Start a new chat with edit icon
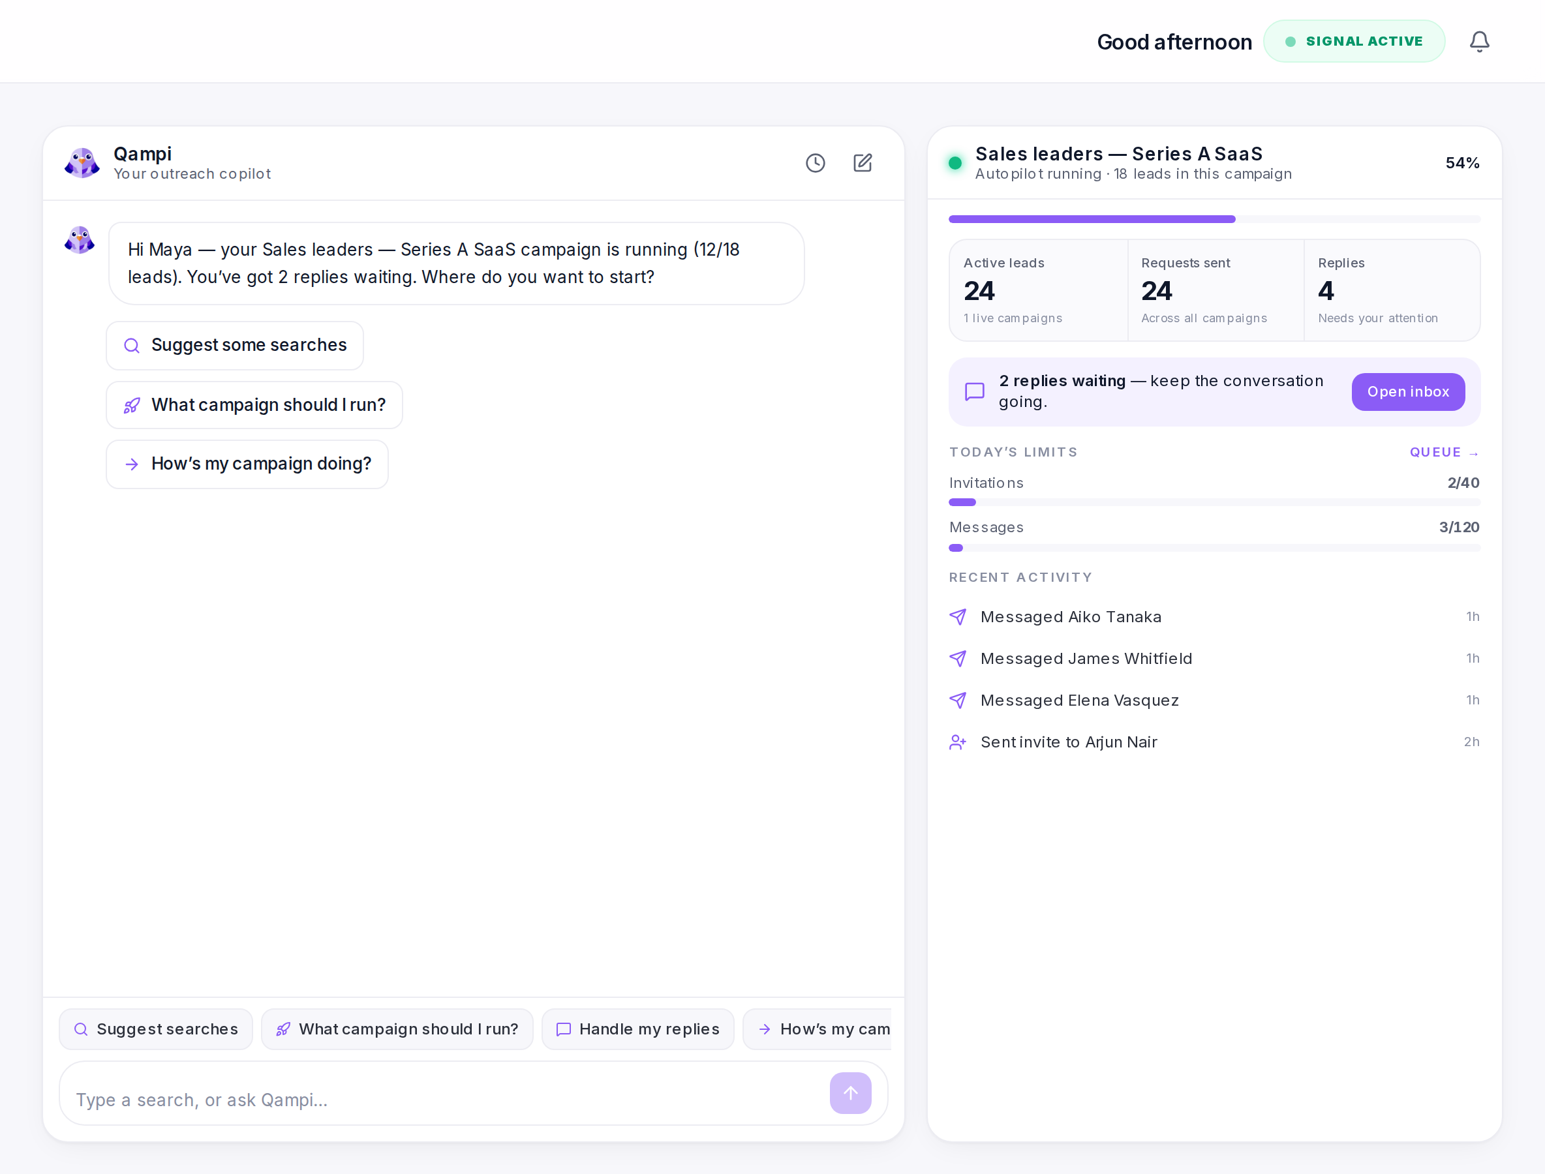 [863, 163]
